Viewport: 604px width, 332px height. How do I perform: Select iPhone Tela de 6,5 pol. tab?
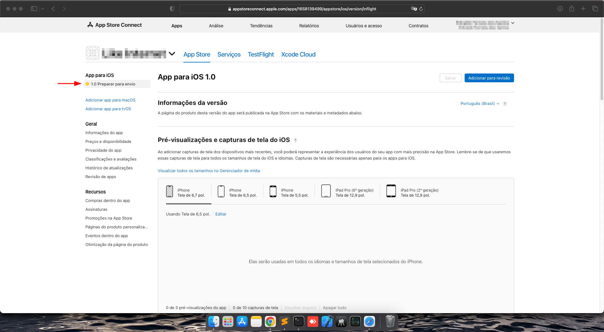point(238,191)
